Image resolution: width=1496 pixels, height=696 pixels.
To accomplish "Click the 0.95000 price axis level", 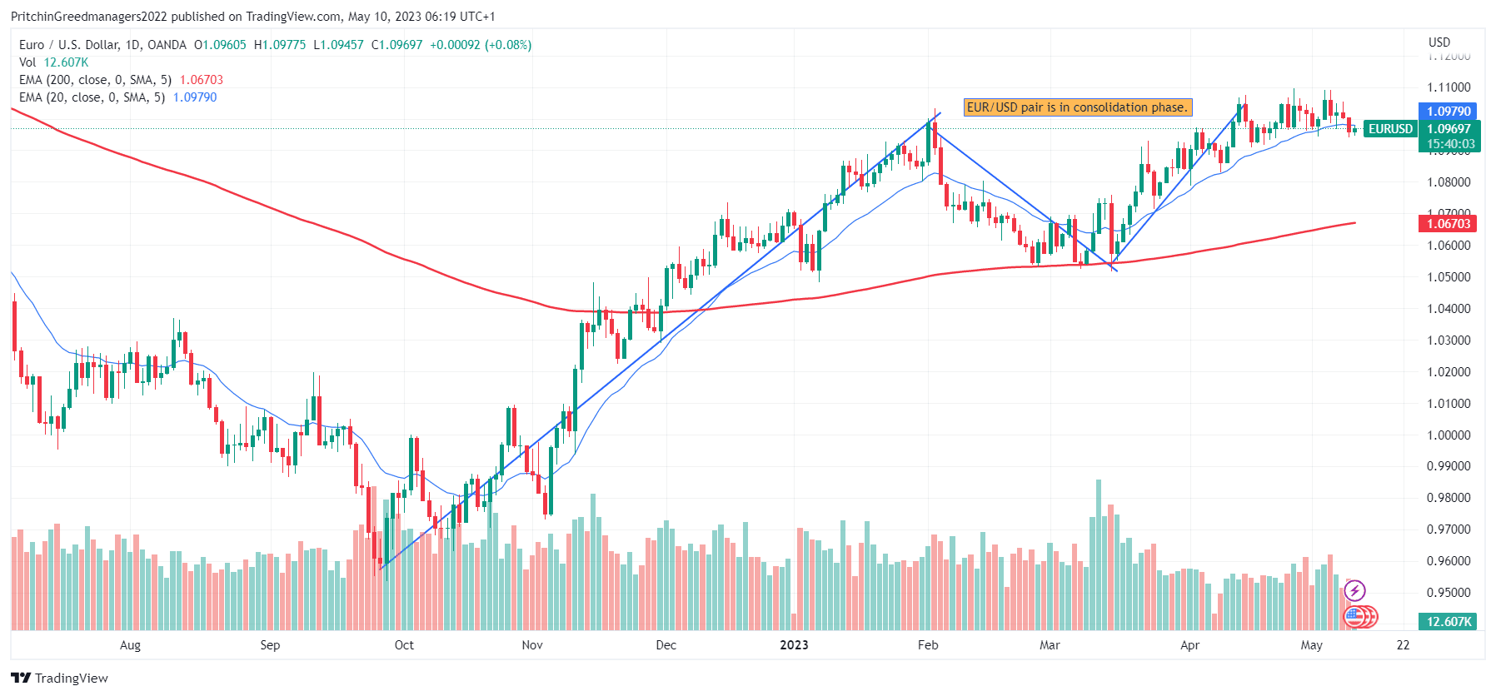I will click(1449, 593).
